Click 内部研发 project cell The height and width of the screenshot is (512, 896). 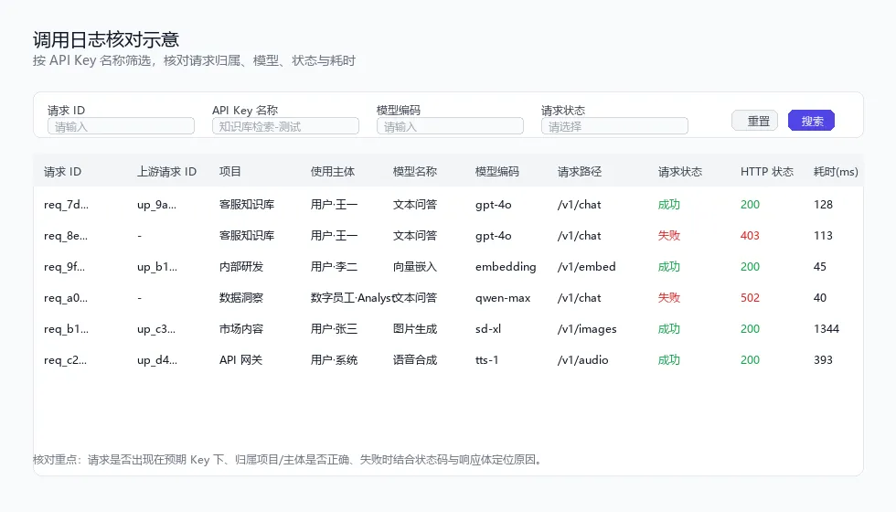pyautogui.click(x=241, y=267)
